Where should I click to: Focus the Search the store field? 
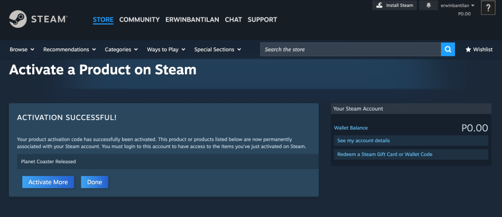coord(350,50)
